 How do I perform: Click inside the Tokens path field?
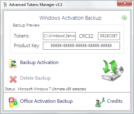tap(59, 36)
